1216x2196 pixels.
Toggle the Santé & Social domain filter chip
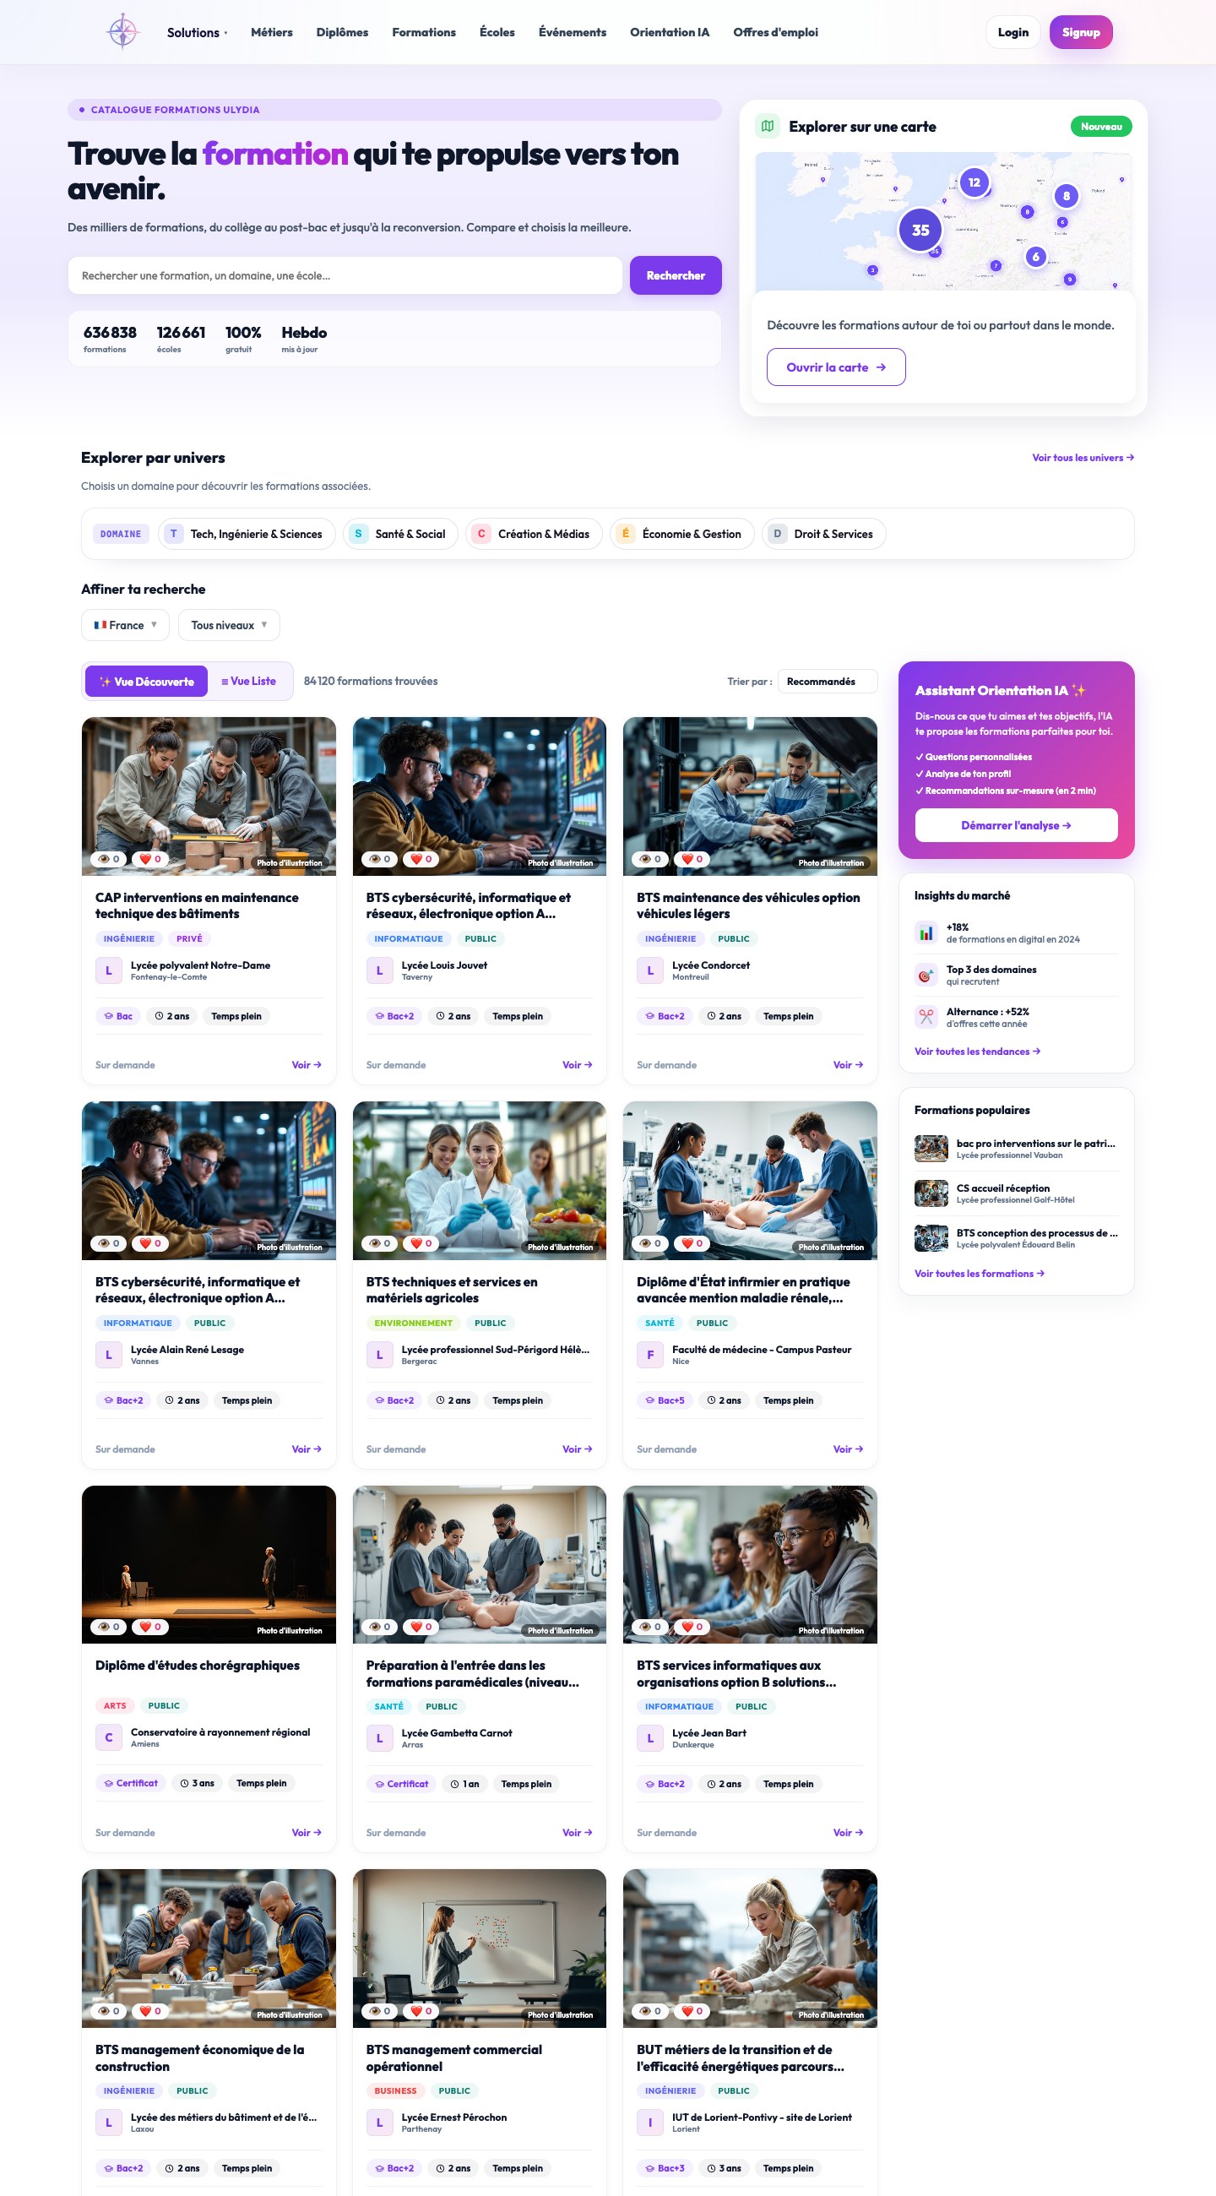pyautogui.click(x=400, y=534)
